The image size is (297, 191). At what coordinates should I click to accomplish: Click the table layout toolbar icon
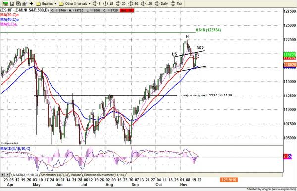[12, 4]
